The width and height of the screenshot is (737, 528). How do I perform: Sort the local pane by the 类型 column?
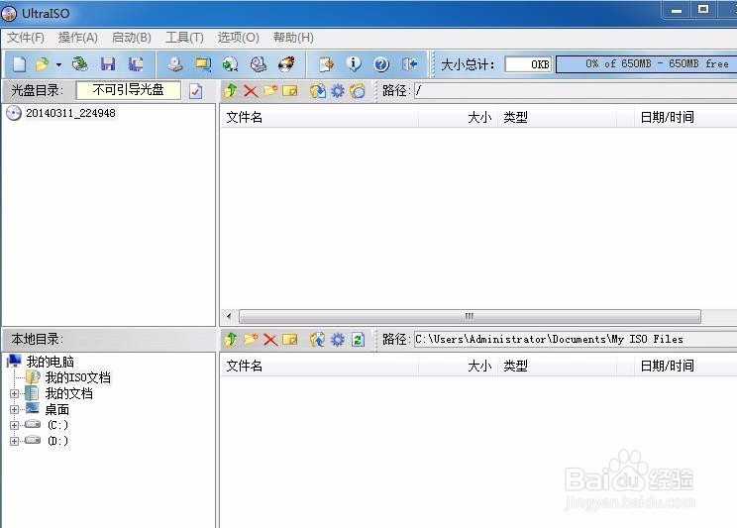click(557, 366)
